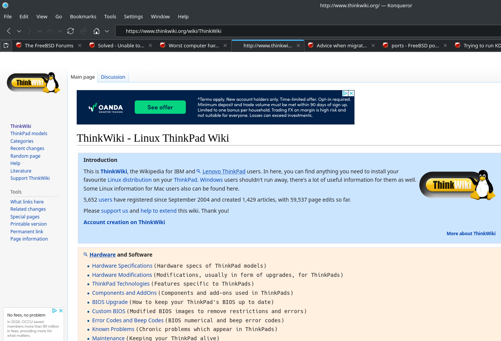Image resolution: width=501 pixels, height=341 pixels.
Task: Close The FreeBSD Forums tab
Action: tap(80, 45)
